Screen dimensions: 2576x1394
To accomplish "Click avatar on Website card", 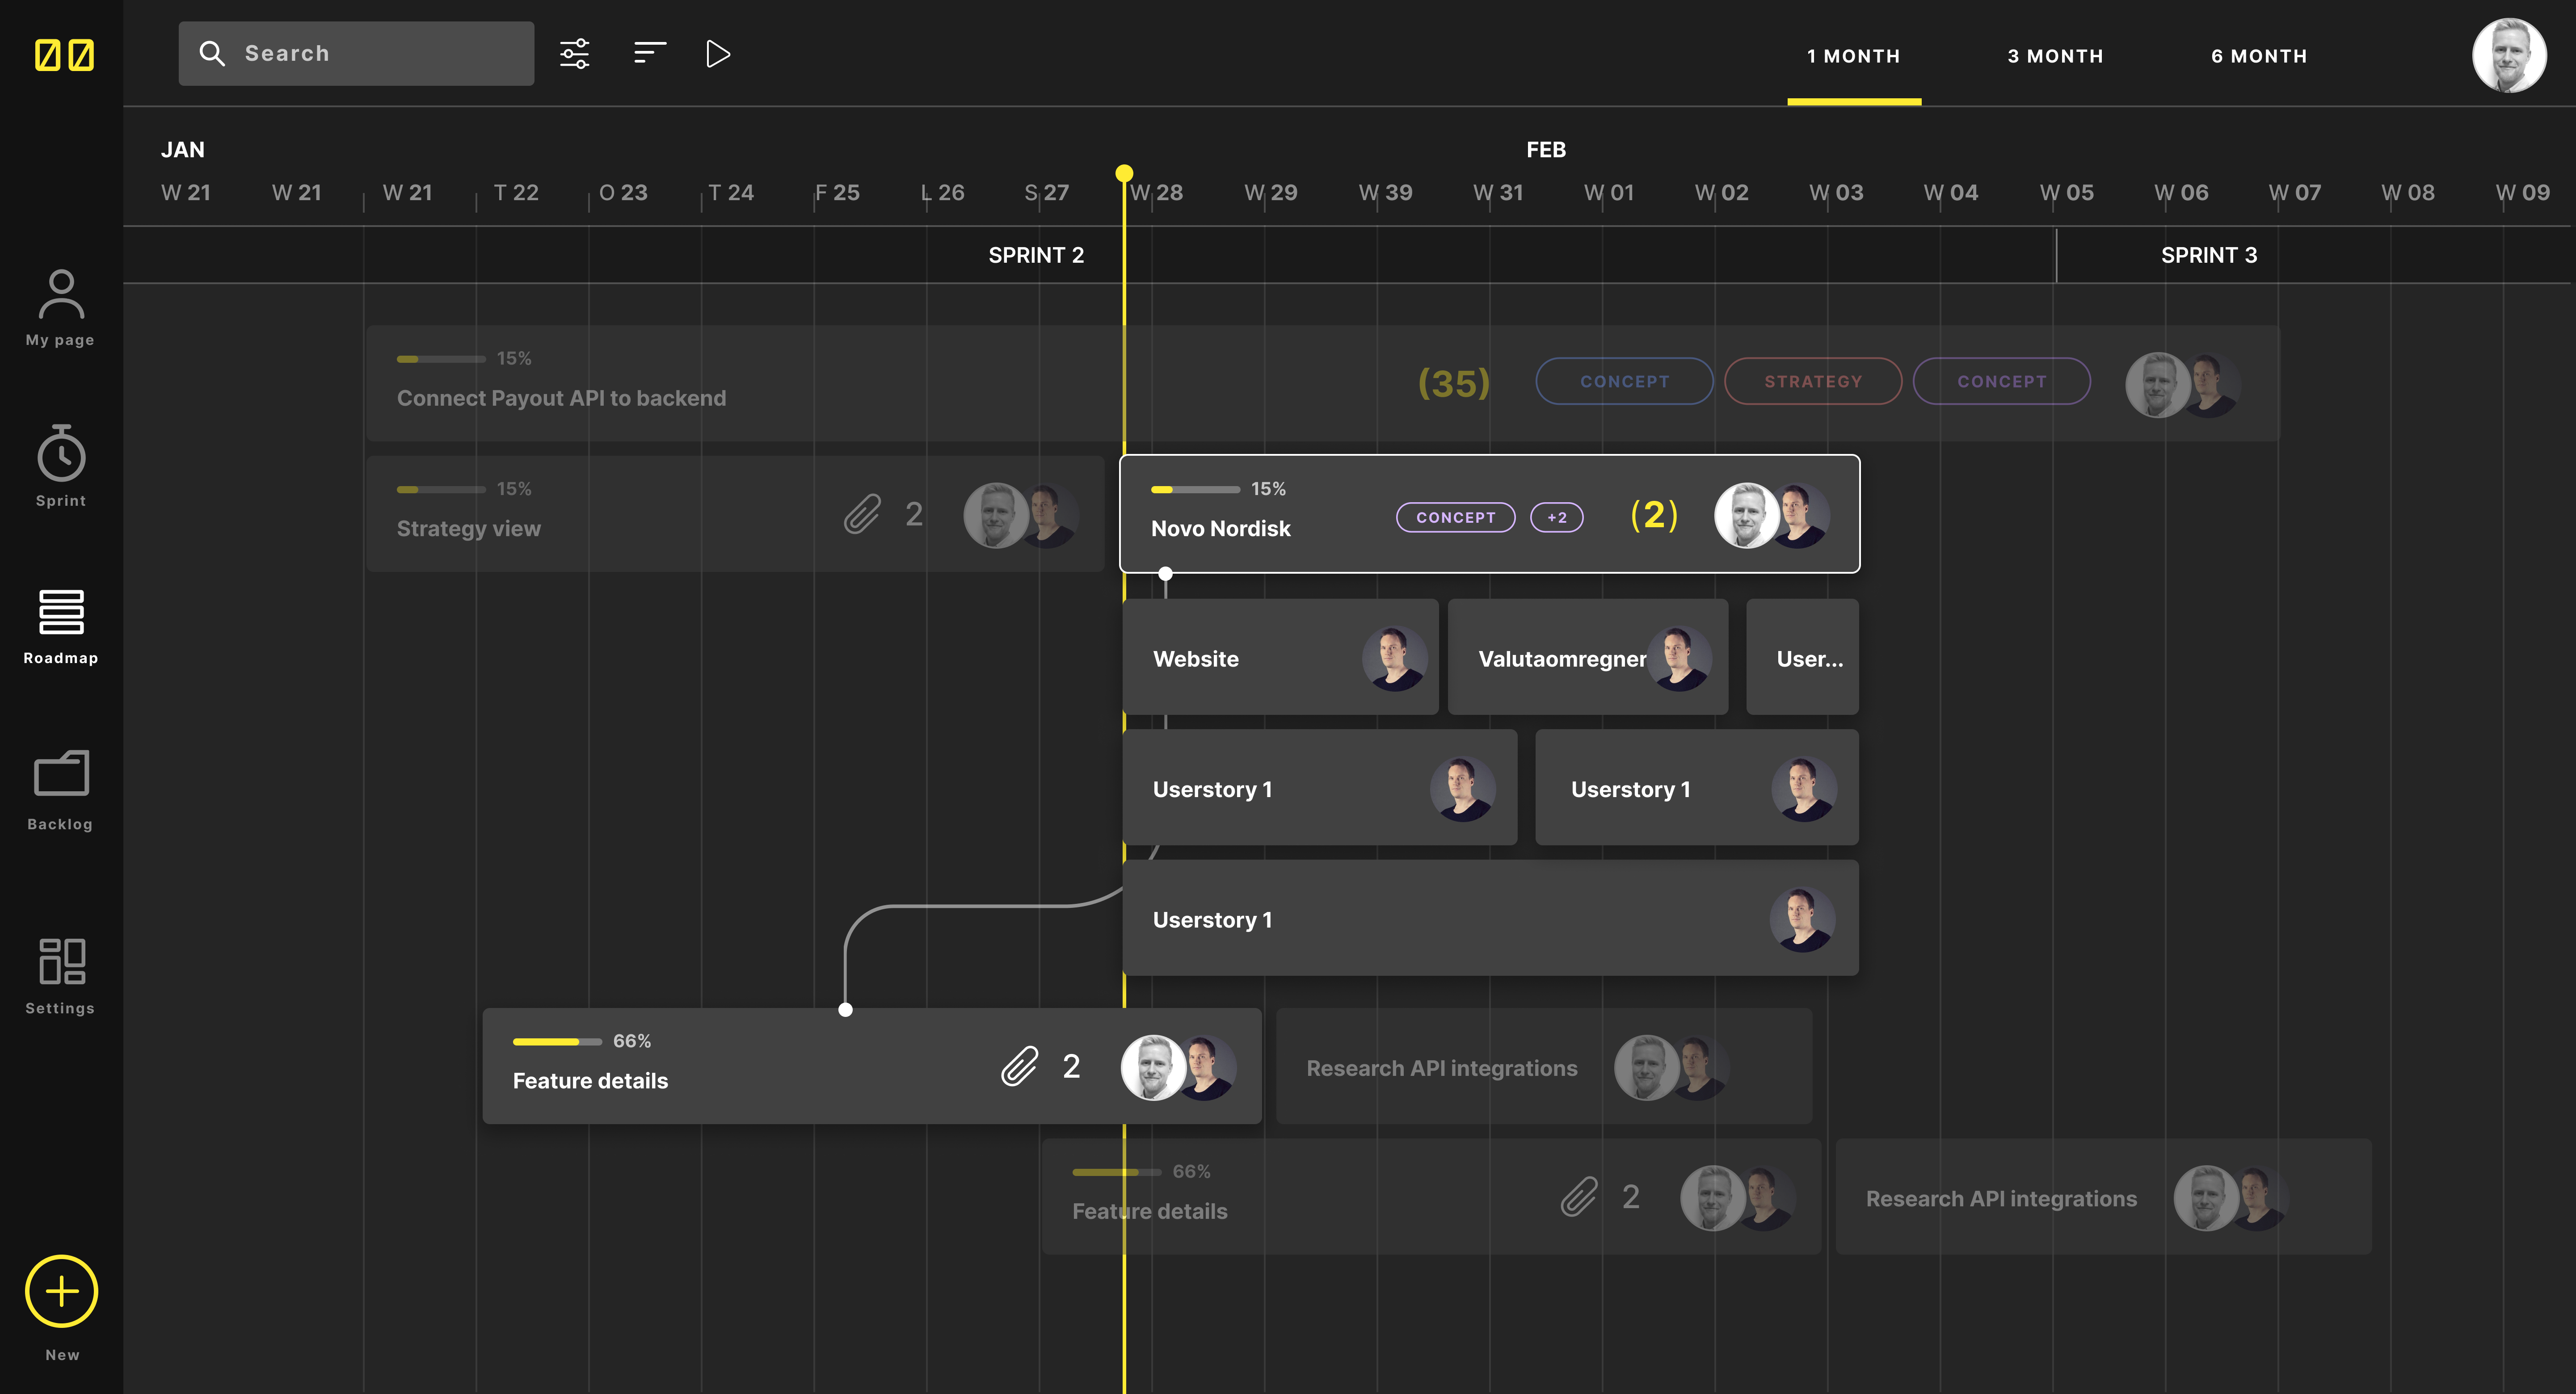I will click(1394, 659).
